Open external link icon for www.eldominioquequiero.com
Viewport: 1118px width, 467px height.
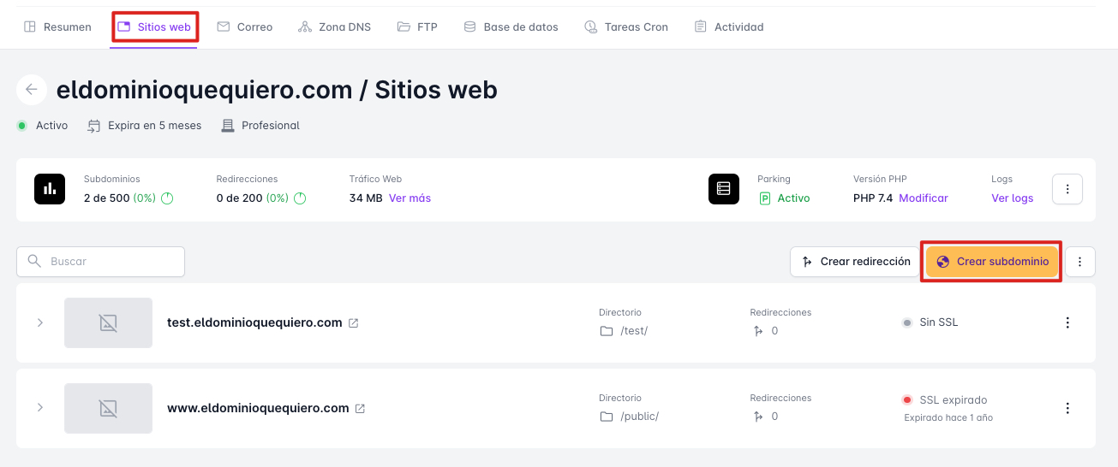tap(360, 408)
